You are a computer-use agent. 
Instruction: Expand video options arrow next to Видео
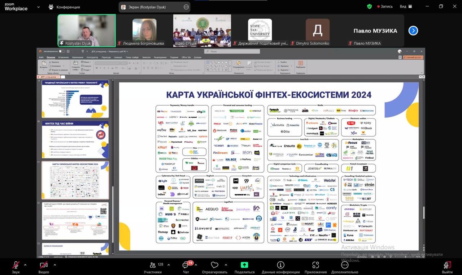pos(55,265)
